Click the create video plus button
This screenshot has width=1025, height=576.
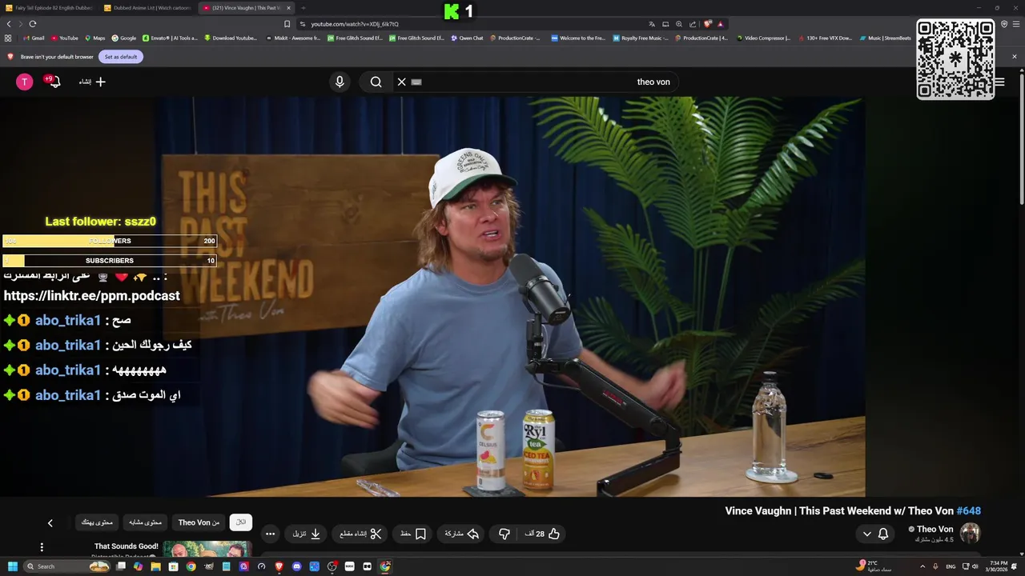(x=92, y=82)
